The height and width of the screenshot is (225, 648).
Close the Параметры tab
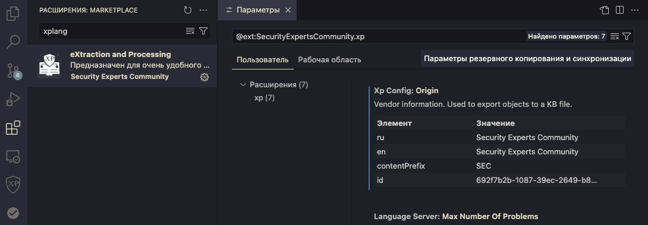tap(288, 10)
